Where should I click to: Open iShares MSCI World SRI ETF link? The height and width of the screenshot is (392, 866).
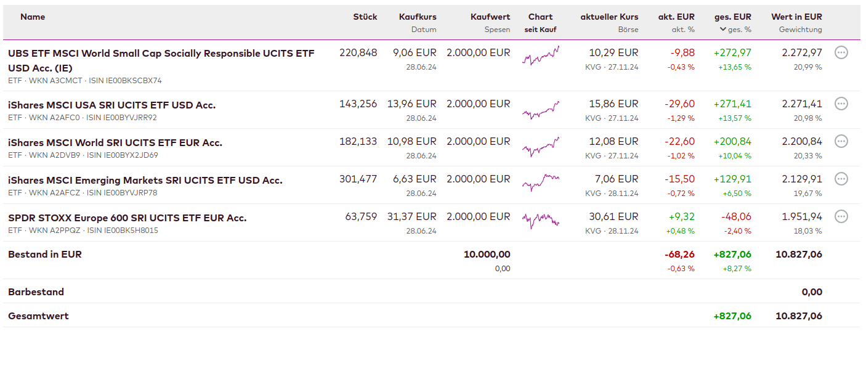tap(115, 143)
